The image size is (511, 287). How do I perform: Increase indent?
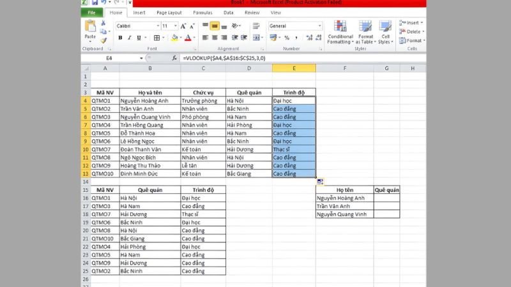[244, 38]
